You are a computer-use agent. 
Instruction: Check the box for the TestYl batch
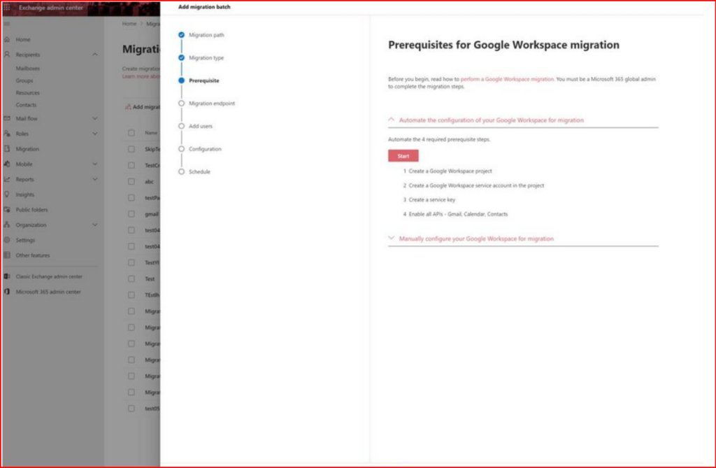pos(131,262)
